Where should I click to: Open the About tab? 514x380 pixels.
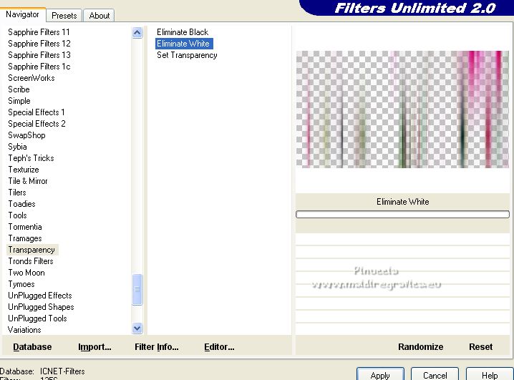tap(100, 16)
